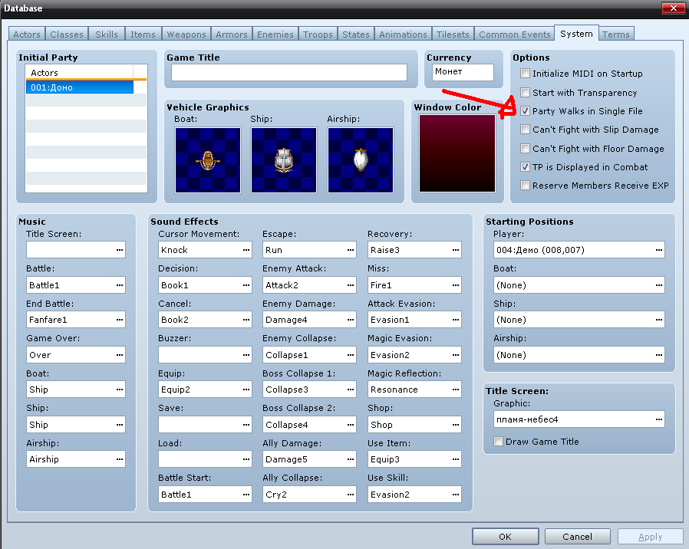Click the Title Screen graphic ellipsis button
The width and height of the screenshot is (689, 549).
[x=658, y=419]
